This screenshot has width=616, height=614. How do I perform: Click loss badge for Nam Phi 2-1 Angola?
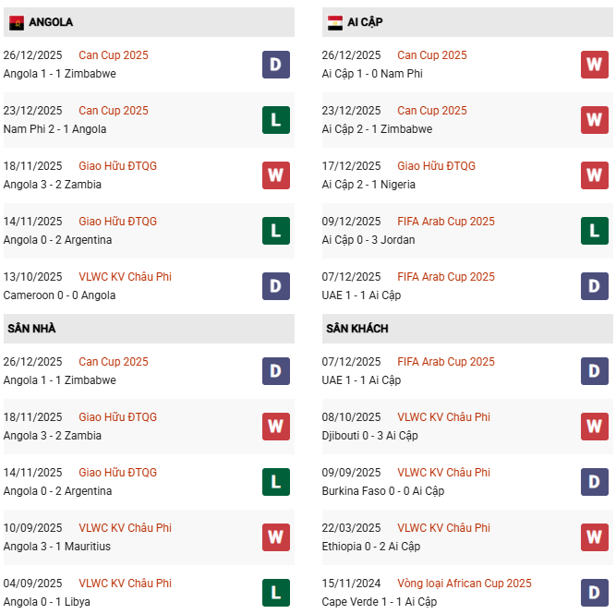point(275,120)
